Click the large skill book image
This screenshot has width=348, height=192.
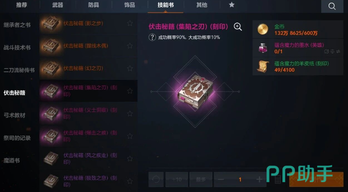tap(195, 91)
